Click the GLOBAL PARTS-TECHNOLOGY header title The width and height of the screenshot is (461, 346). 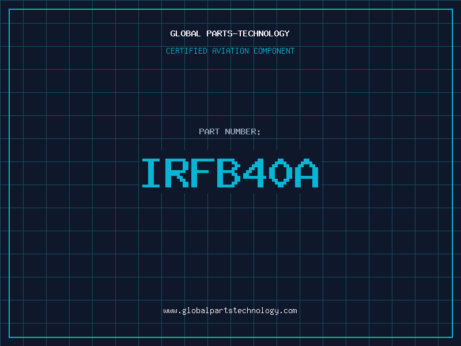(230, 33)
